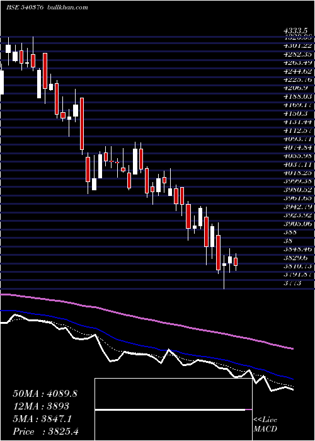Click the '5MA : 3847.1' legend text

pyautogui.click(x=42, y=419)
